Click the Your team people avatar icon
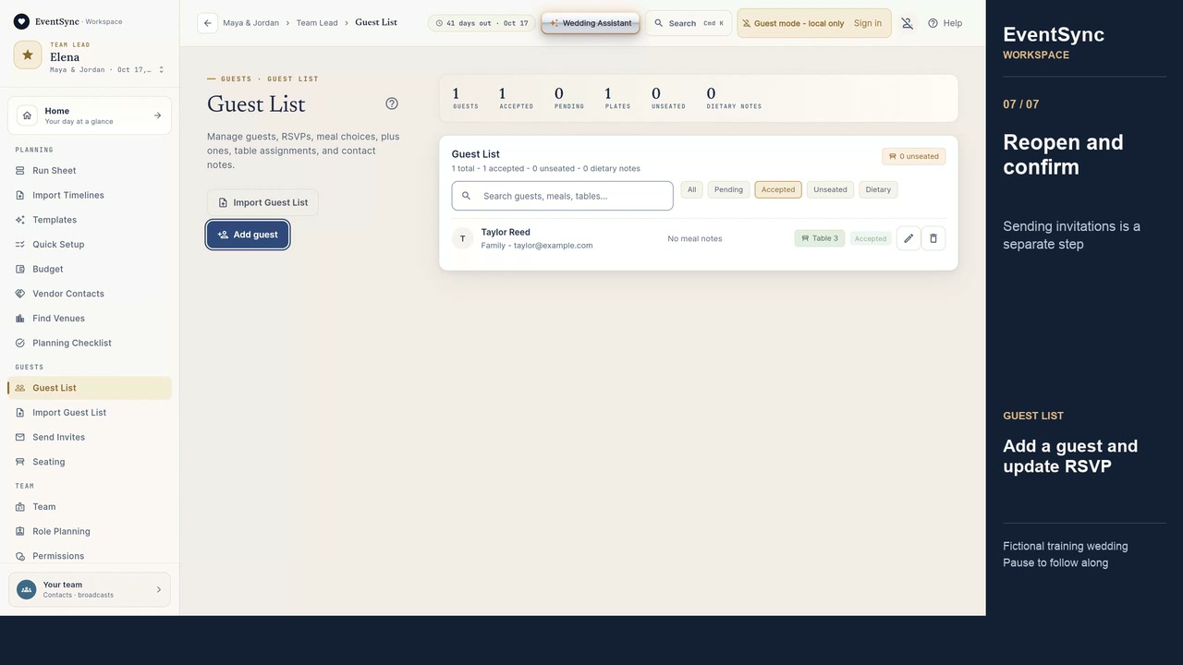Image resolution: width=1183 pixels, height=665 pixels. coord(26,589)
